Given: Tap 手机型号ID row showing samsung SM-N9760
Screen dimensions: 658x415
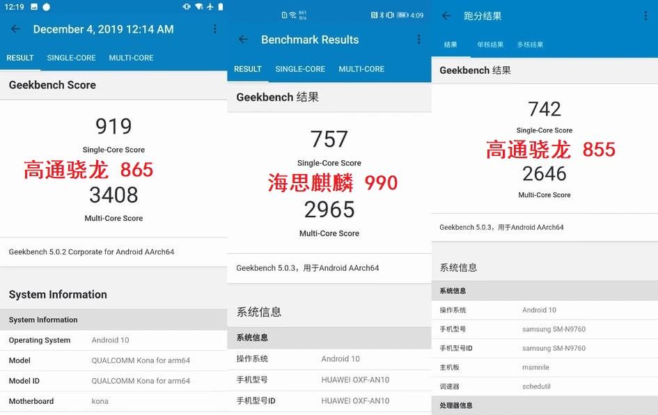Looking at the screenshot, I should pos(545,348).
